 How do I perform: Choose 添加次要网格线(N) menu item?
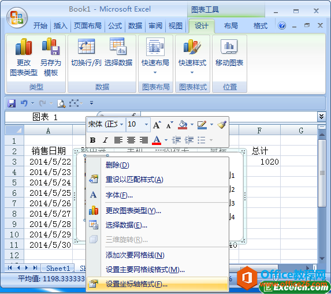click(158, 255)
